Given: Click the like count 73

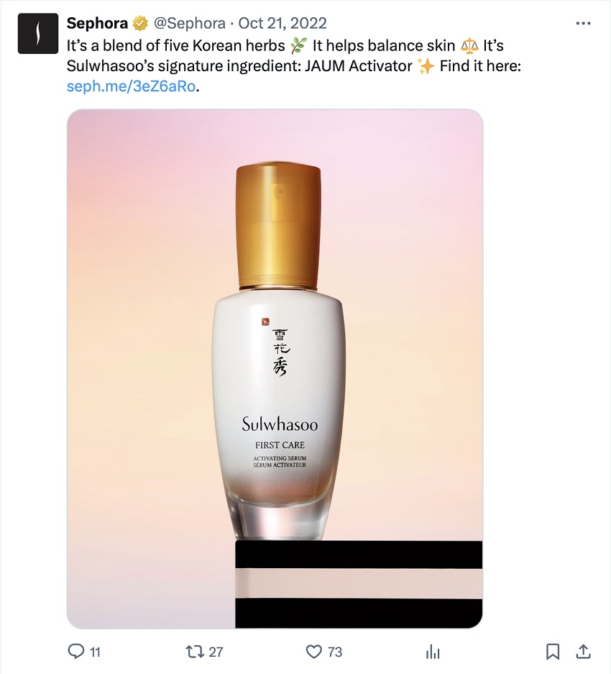Looking at the screenshot, I should point(335,652).
